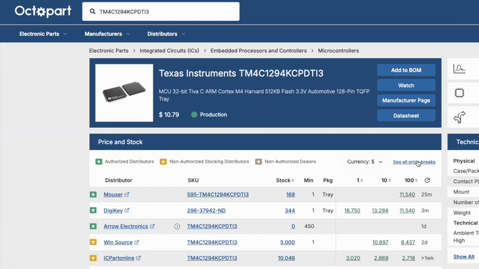Open the DigiKey distributor link
Screen dimensions: 479x269
click(x=113, y=210)
